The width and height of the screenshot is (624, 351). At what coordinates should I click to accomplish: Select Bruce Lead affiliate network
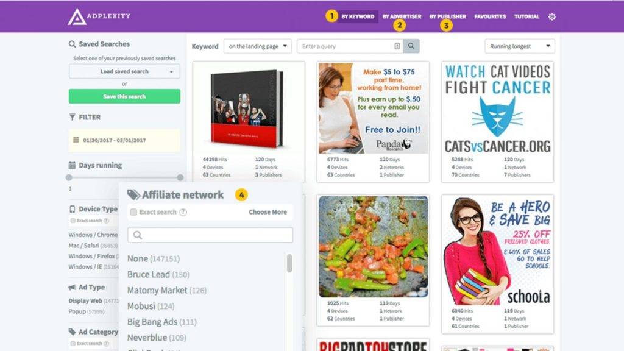pos(158,275)
